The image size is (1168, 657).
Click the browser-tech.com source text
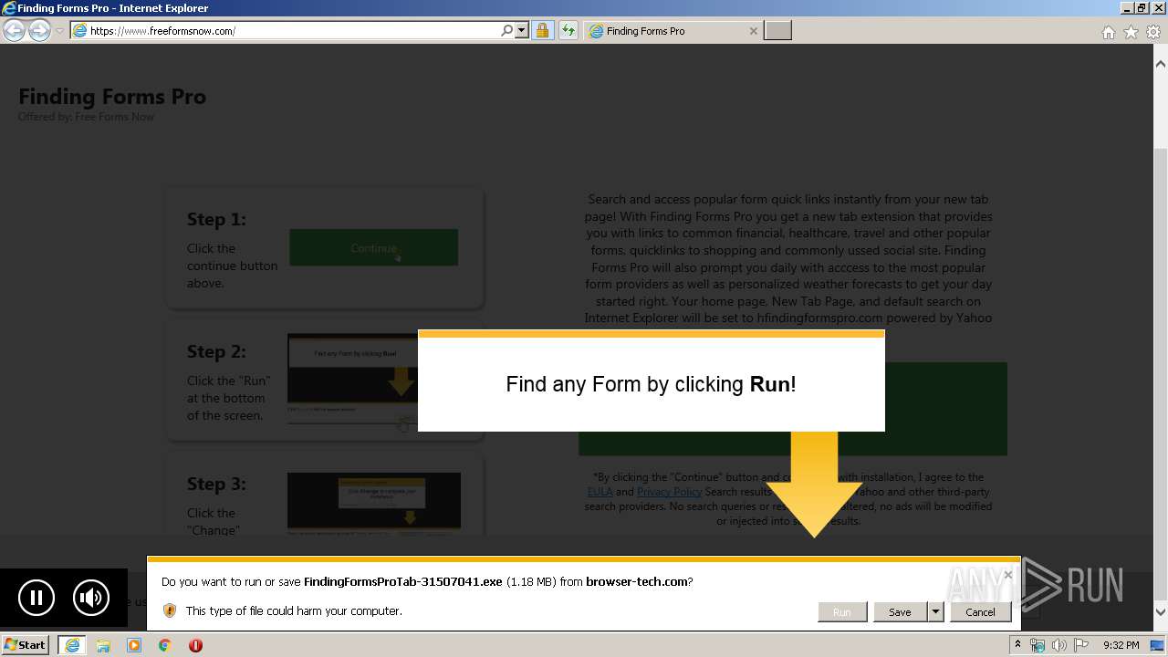point(636,581)
